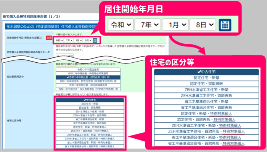The image size is (267, 152).
Task: Open the 1月 month dropdown in the original form
Action: point(78,40)
